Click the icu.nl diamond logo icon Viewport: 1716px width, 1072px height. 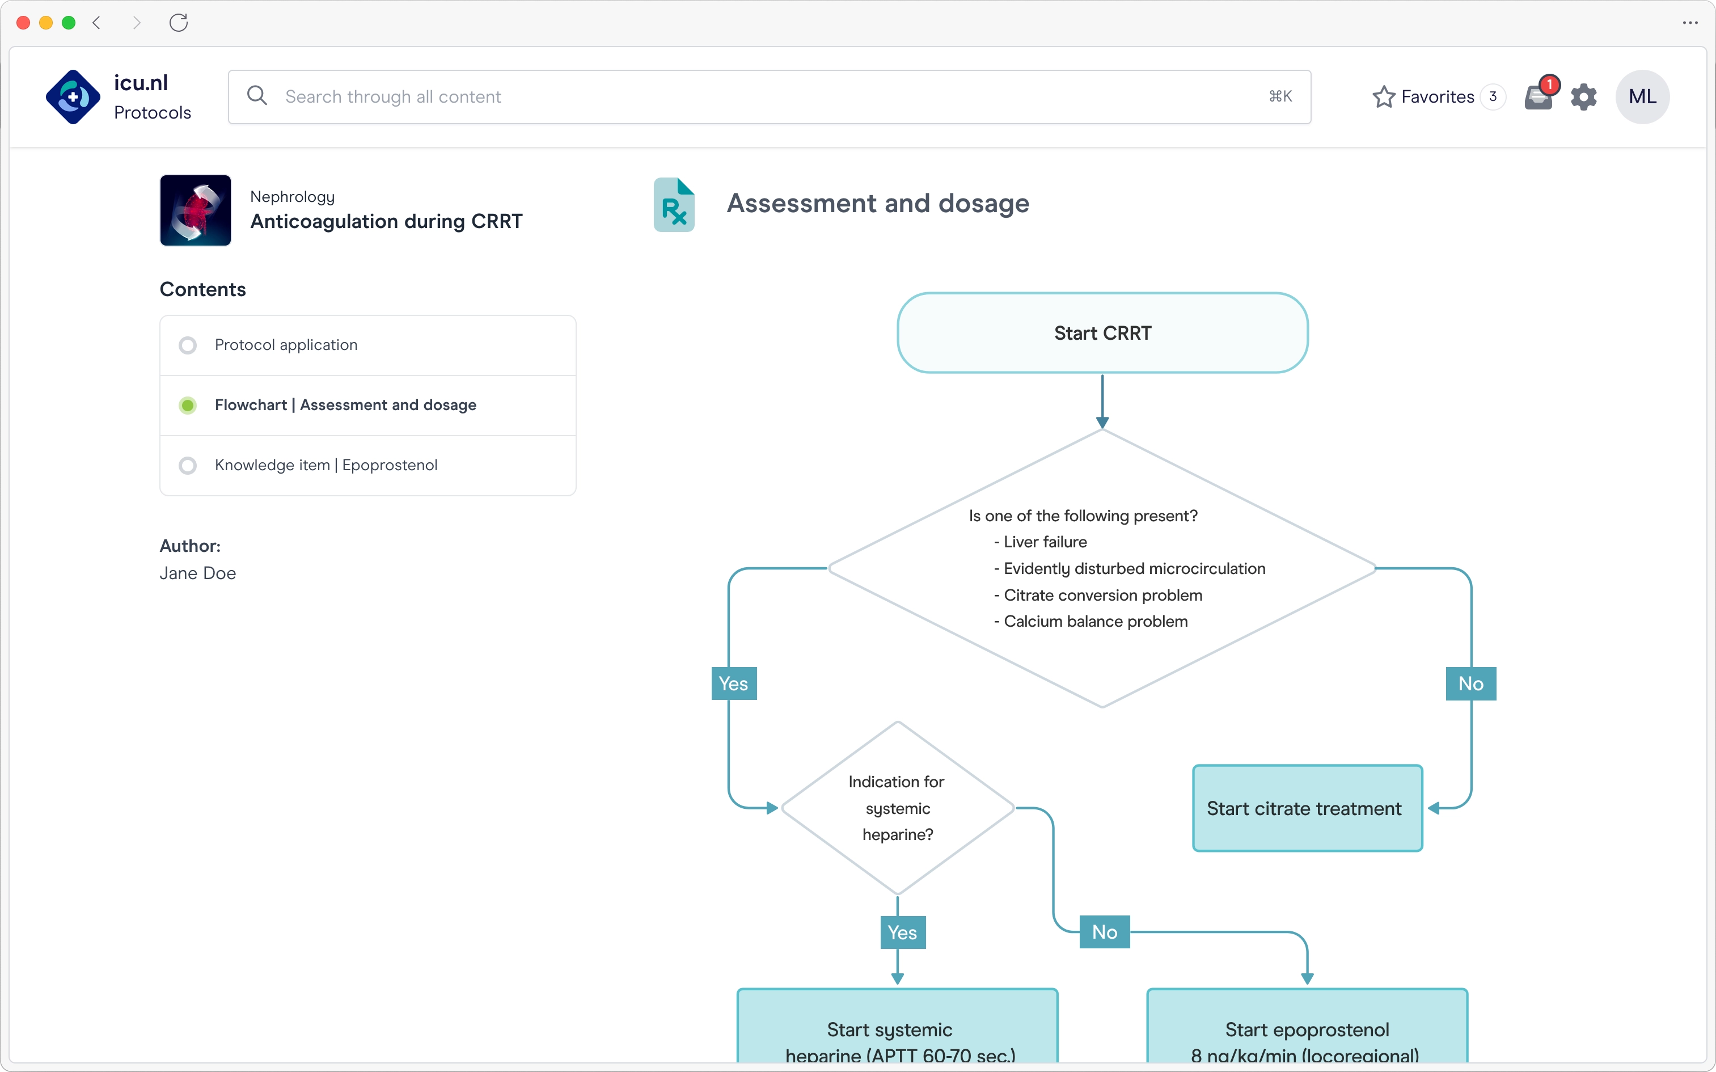(x=73, y=97)
